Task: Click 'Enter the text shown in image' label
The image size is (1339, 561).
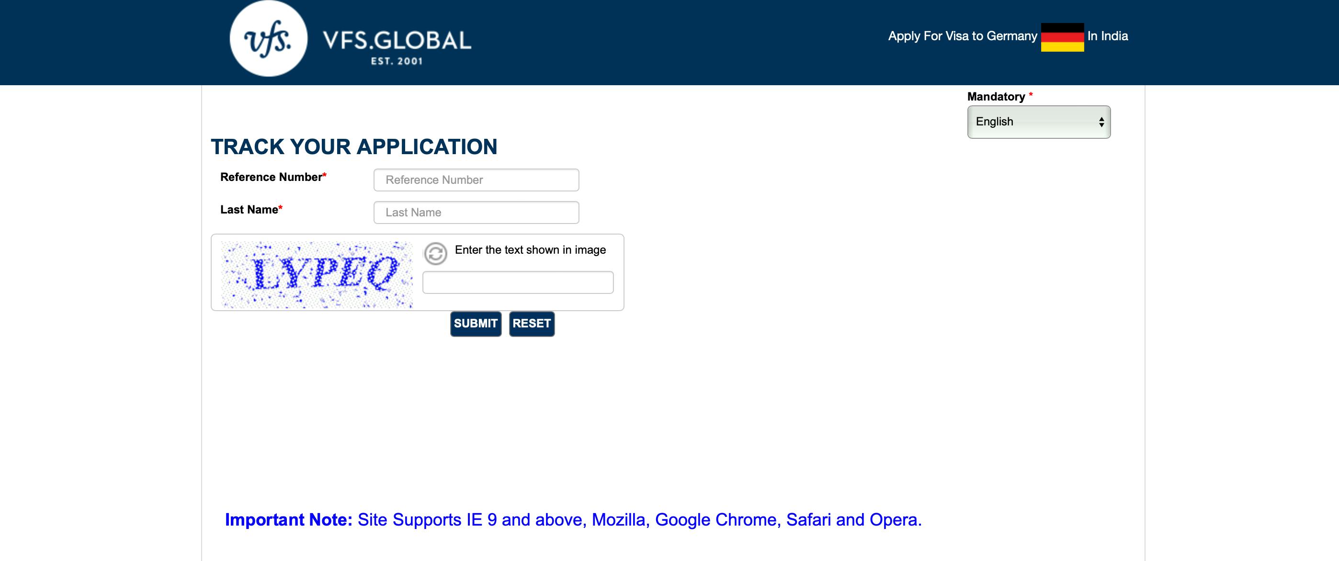Action: [x=530, y=250]
